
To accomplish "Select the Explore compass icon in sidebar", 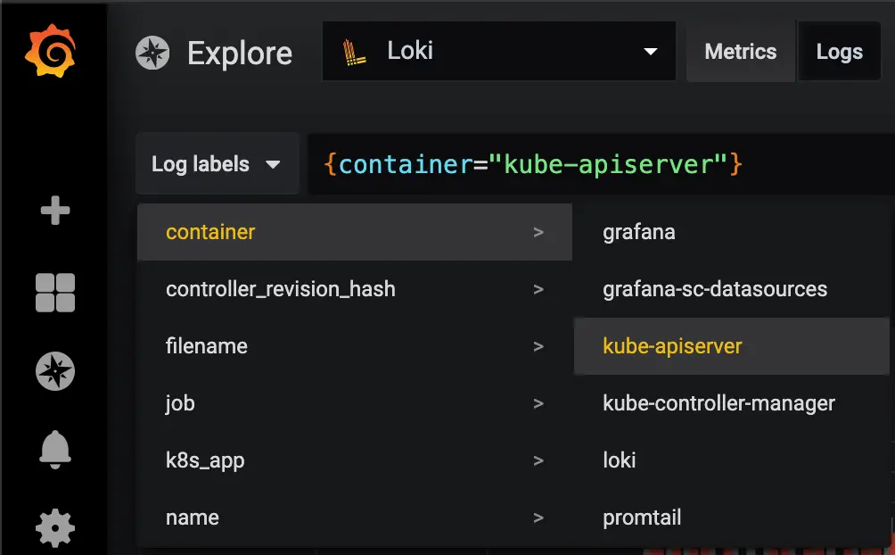I will 53,371.
